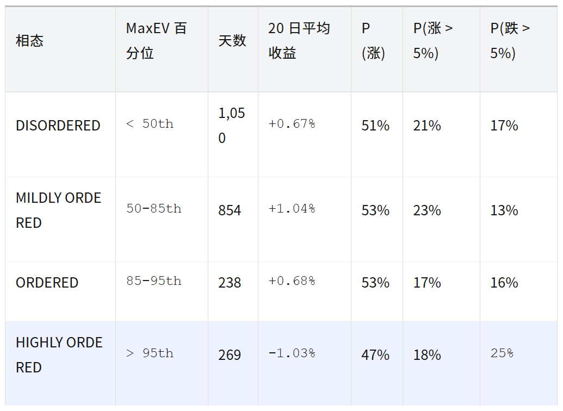Viewport: 563px width, 411px height.
Task: Click the 相态 column header
Action: click(30, 41)
